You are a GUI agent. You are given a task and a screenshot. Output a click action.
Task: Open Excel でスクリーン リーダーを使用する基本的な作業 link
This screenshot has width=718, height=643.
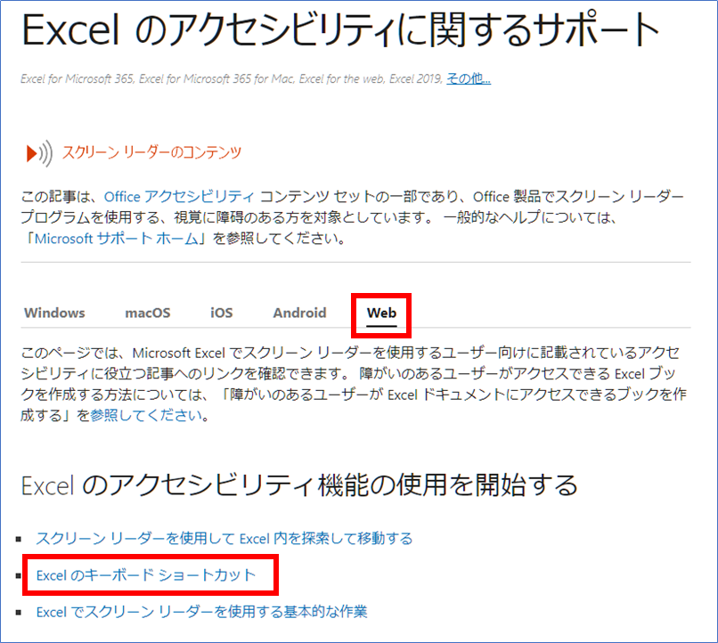coord(202,612)
